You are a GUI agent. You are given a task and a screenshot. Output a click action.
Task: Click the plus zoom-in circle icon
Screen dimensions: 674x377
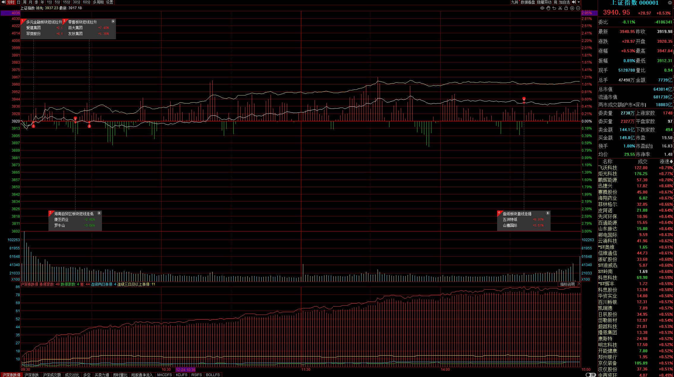572,8
